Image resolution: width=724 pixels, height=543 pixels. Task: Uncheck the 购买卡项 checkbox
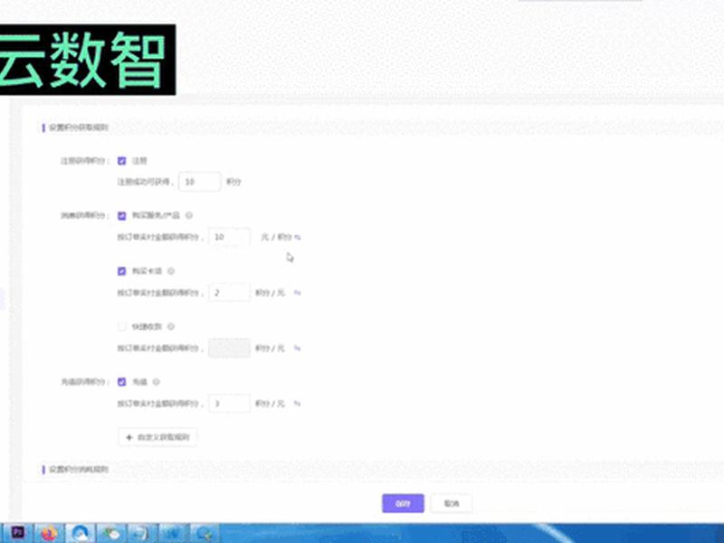121,271
